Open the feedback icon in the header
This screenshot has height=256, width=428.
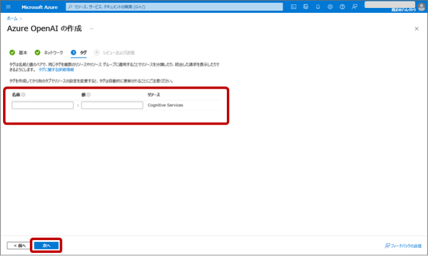click(x=354, y=7)
